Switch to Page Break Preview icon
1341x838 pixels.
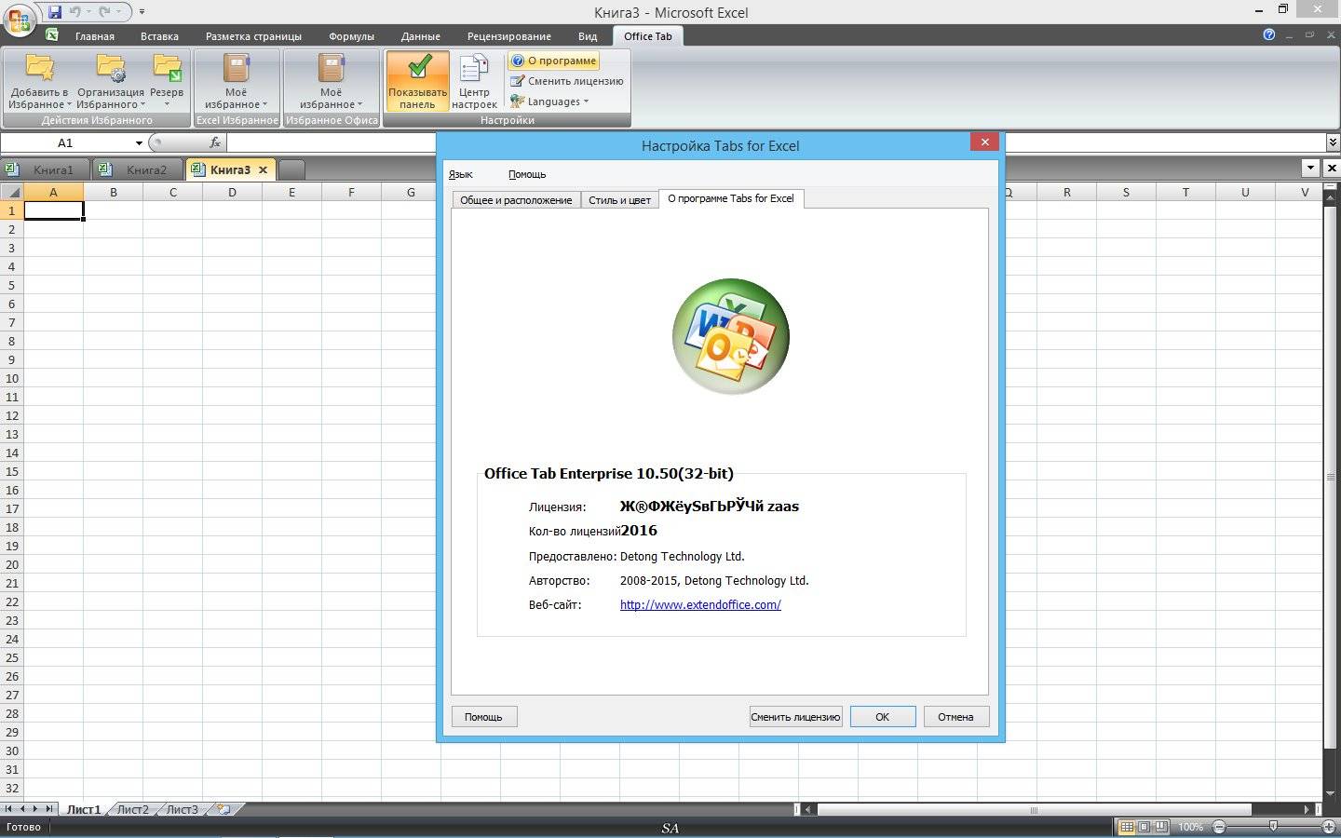point(1162,827)
